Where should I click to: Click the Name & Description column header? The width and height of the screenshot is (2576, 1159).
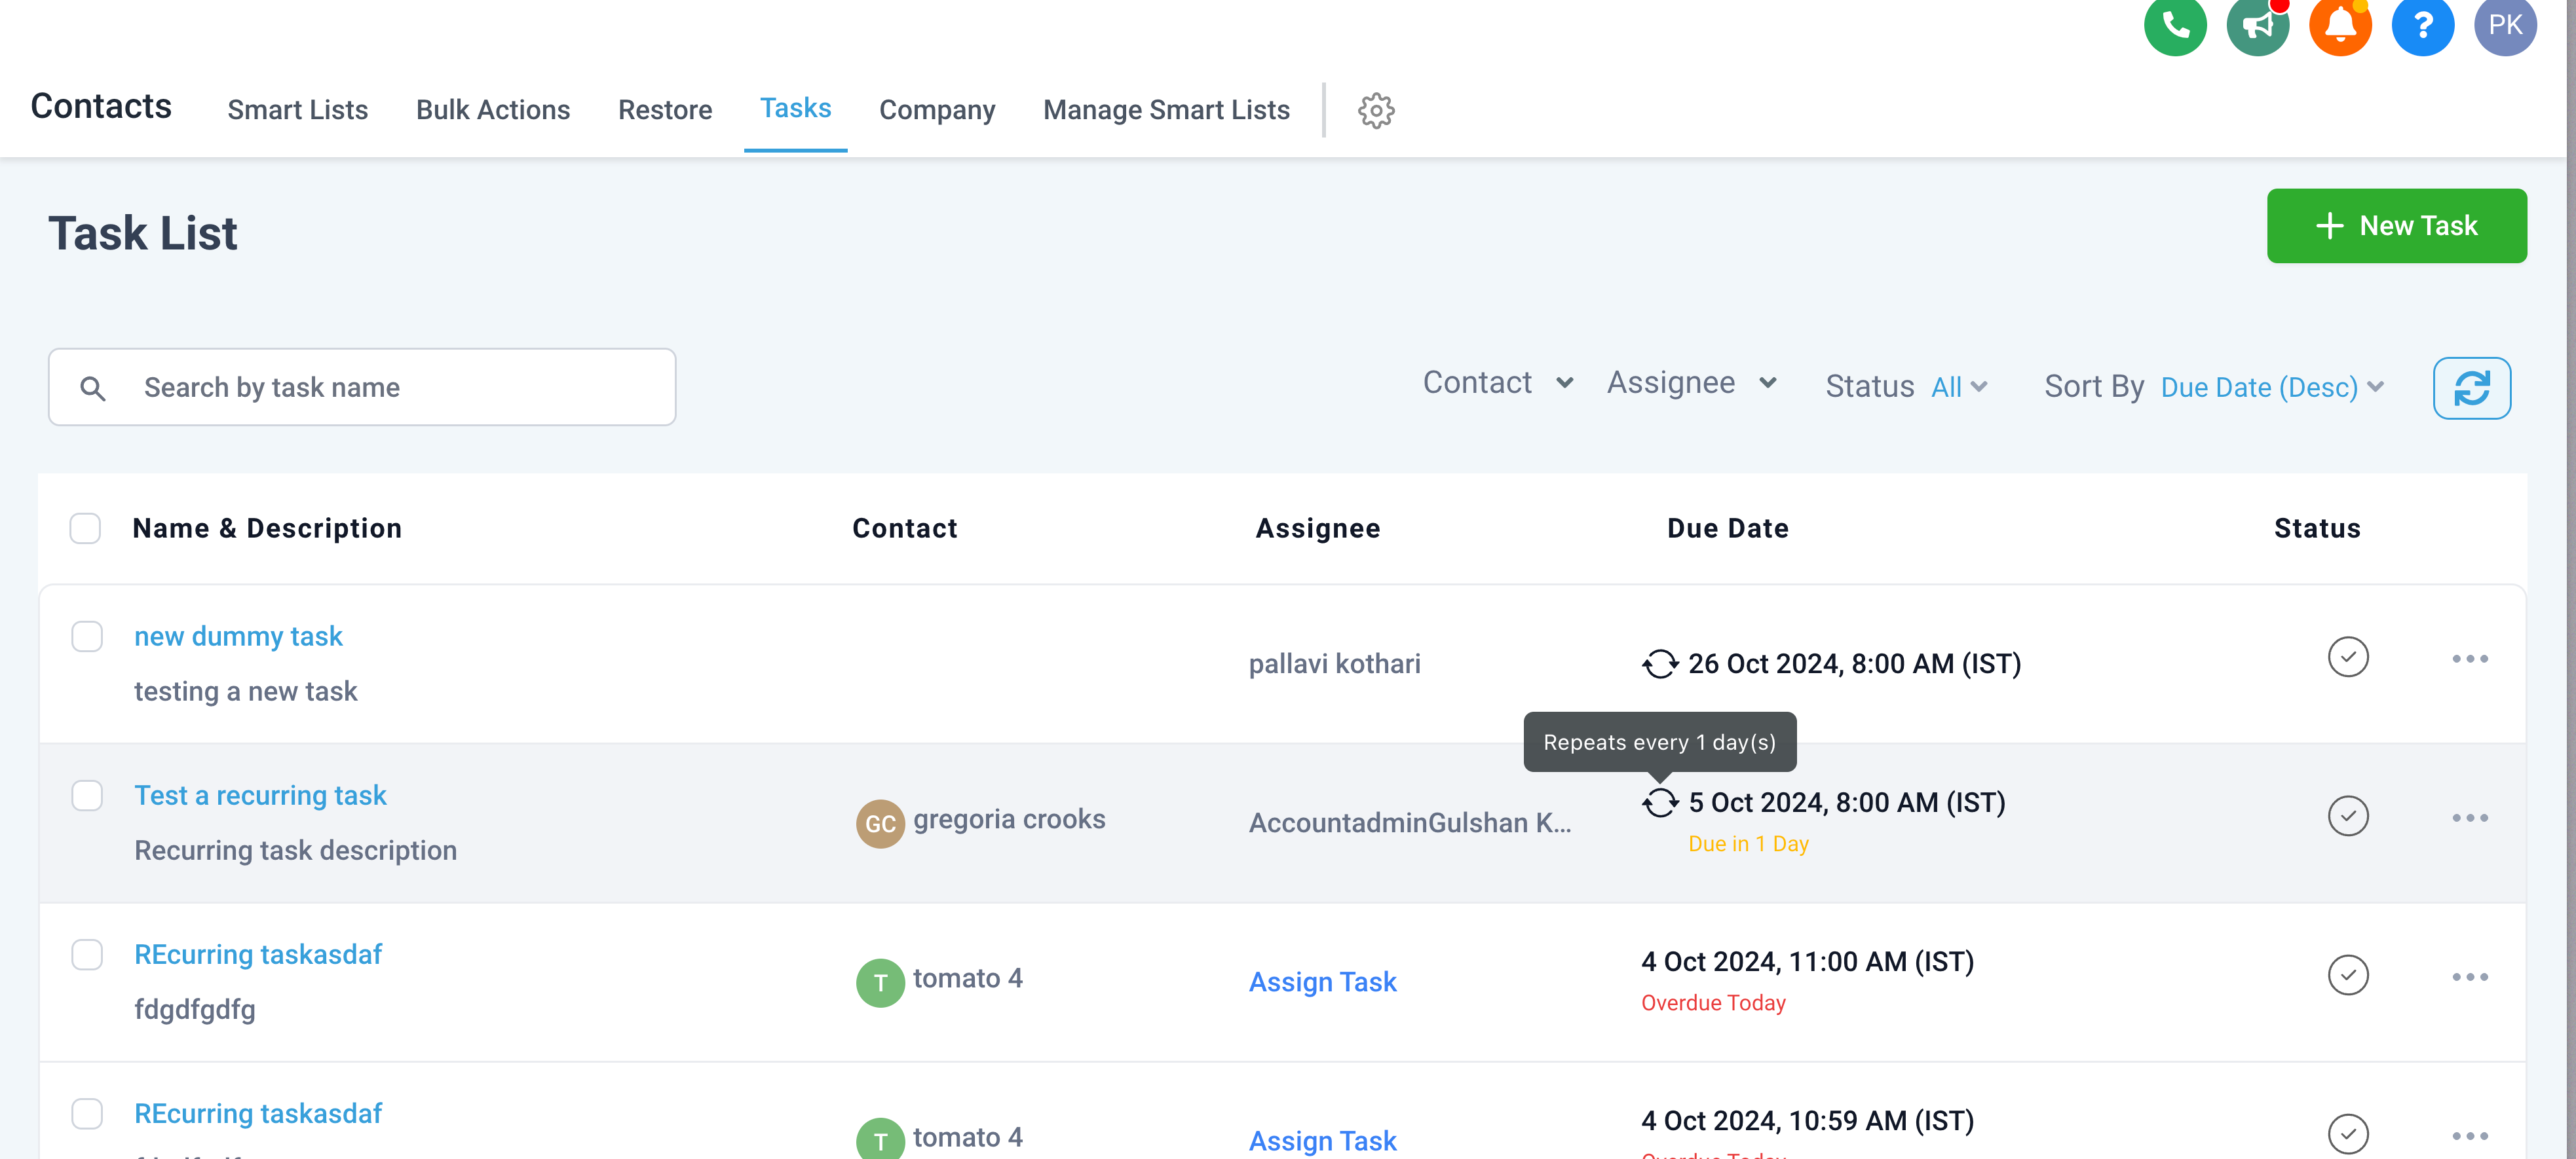267,528
